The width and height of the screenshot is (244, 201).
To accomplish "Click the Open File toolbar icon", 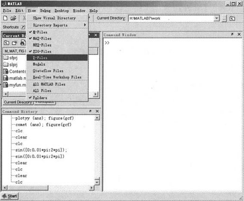I will point(13,18).
